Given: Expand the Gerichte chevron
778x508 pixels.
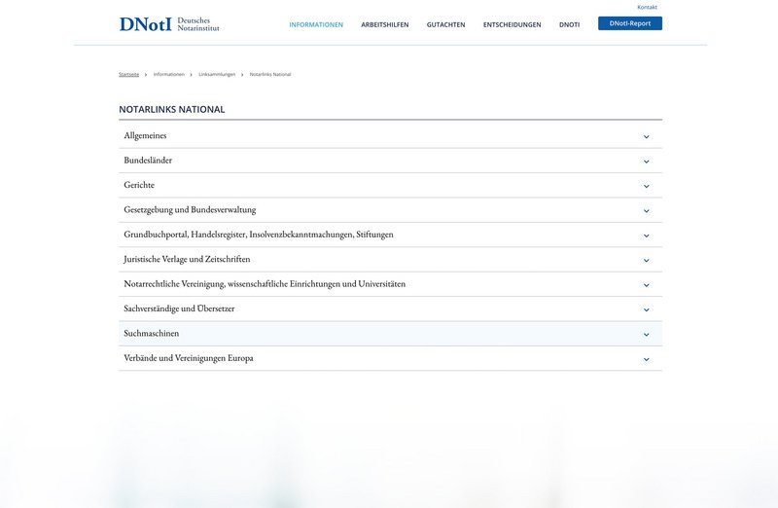Looking at the screenshot, I should click(x=646, y=186).
